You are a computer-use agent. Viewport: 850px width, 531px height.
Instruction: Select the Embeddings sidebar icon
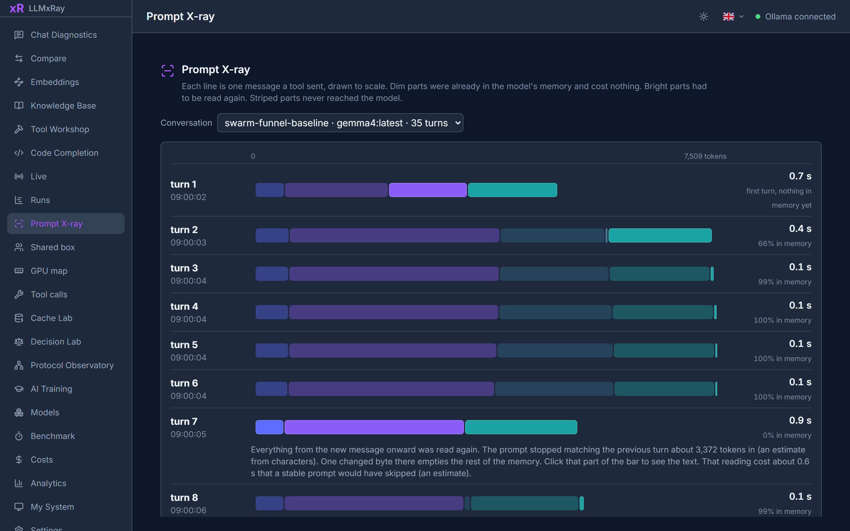point(19,82)
